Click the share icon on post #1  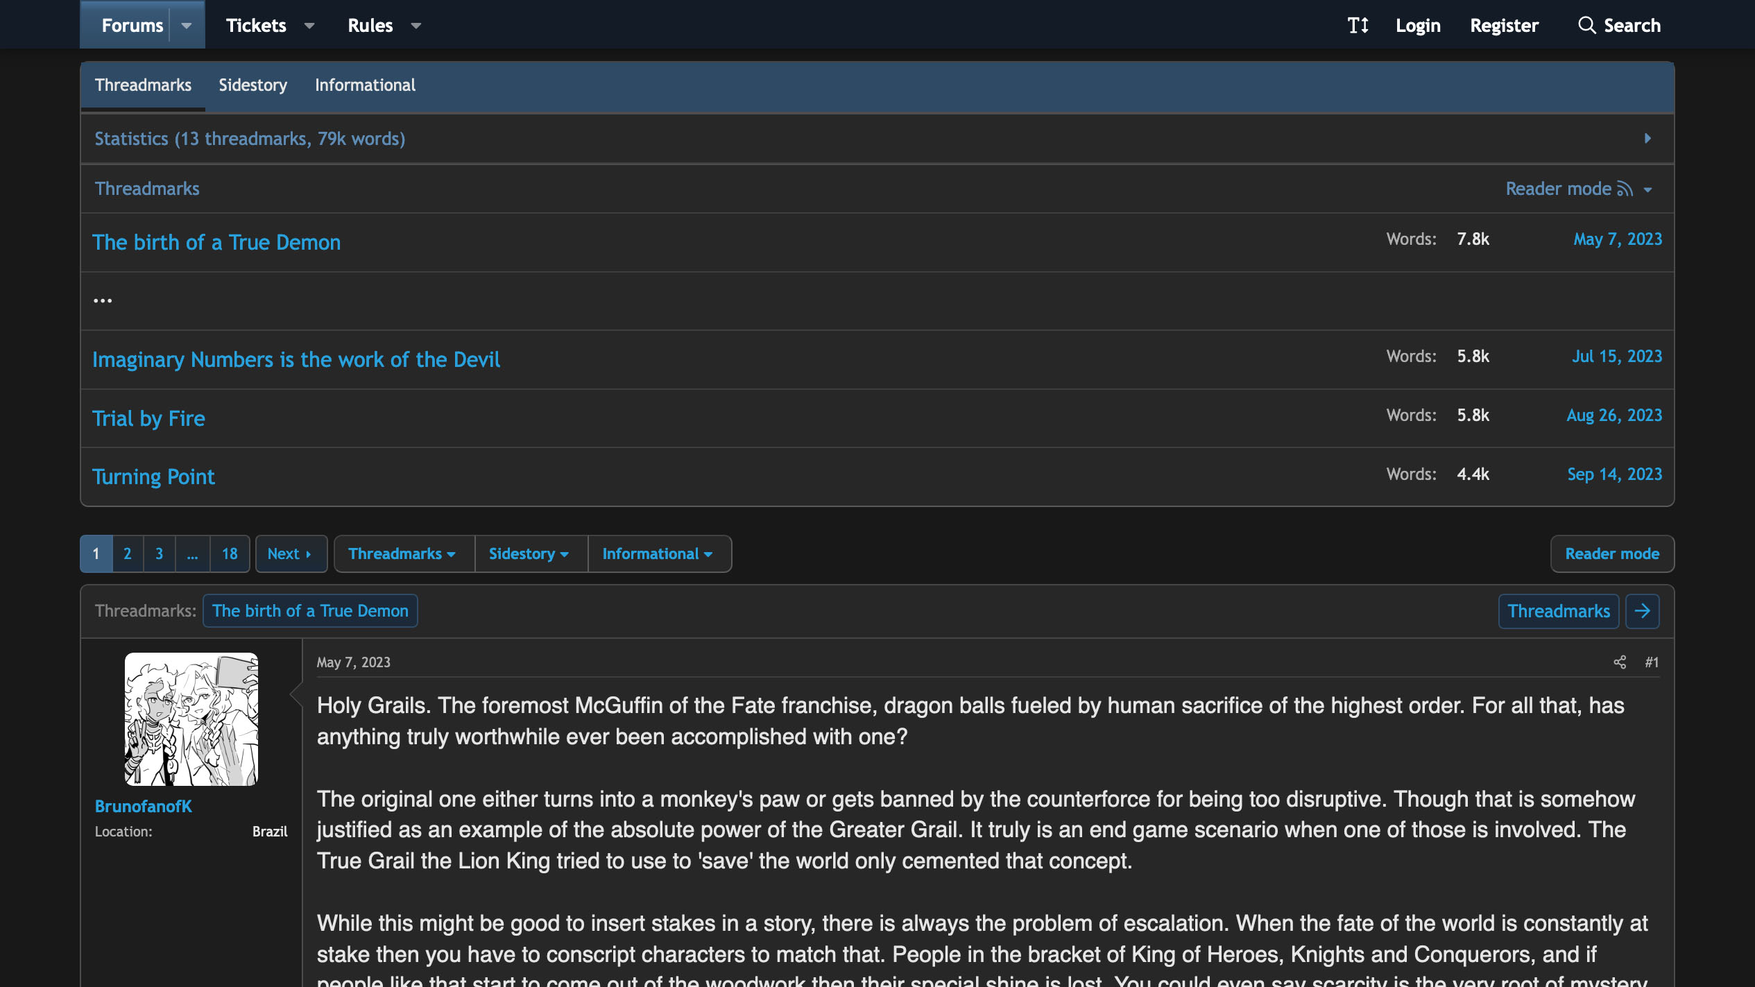(x=1620, y=662)
